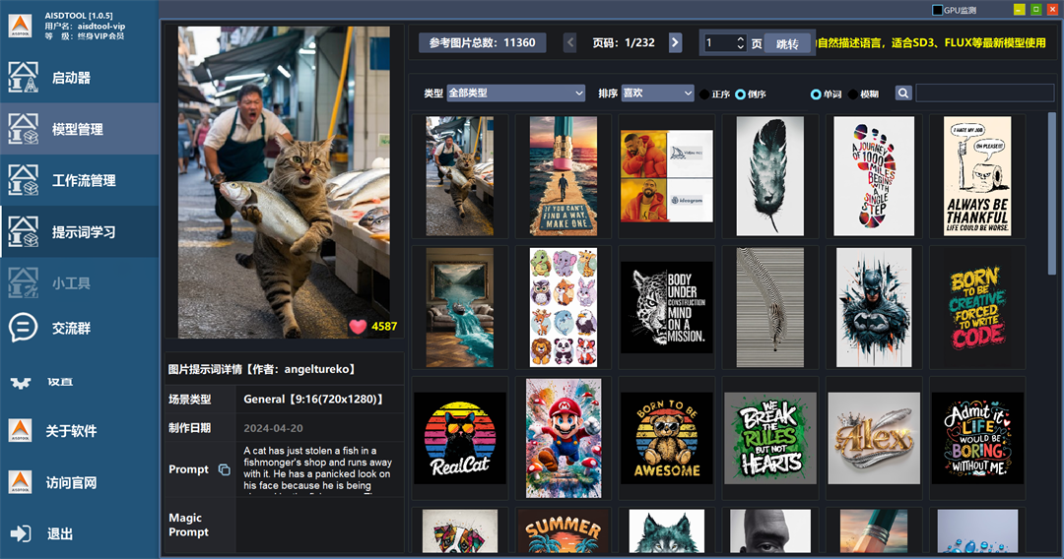Select the 正序 ascending radio button
The width and height of the screenshot is (1064, 559).
point(704,94)
